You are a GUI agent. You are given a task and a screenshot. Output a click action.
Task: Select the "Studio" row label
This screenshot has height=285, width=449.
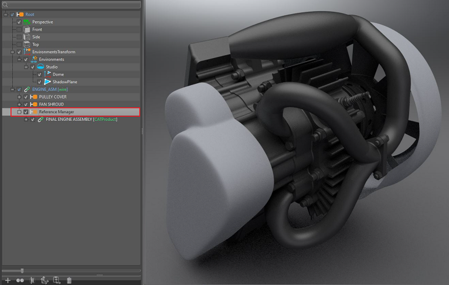(x=52, y=67)
